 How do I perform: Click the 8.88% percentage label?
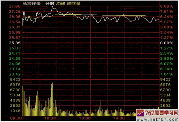coord(167,6)
